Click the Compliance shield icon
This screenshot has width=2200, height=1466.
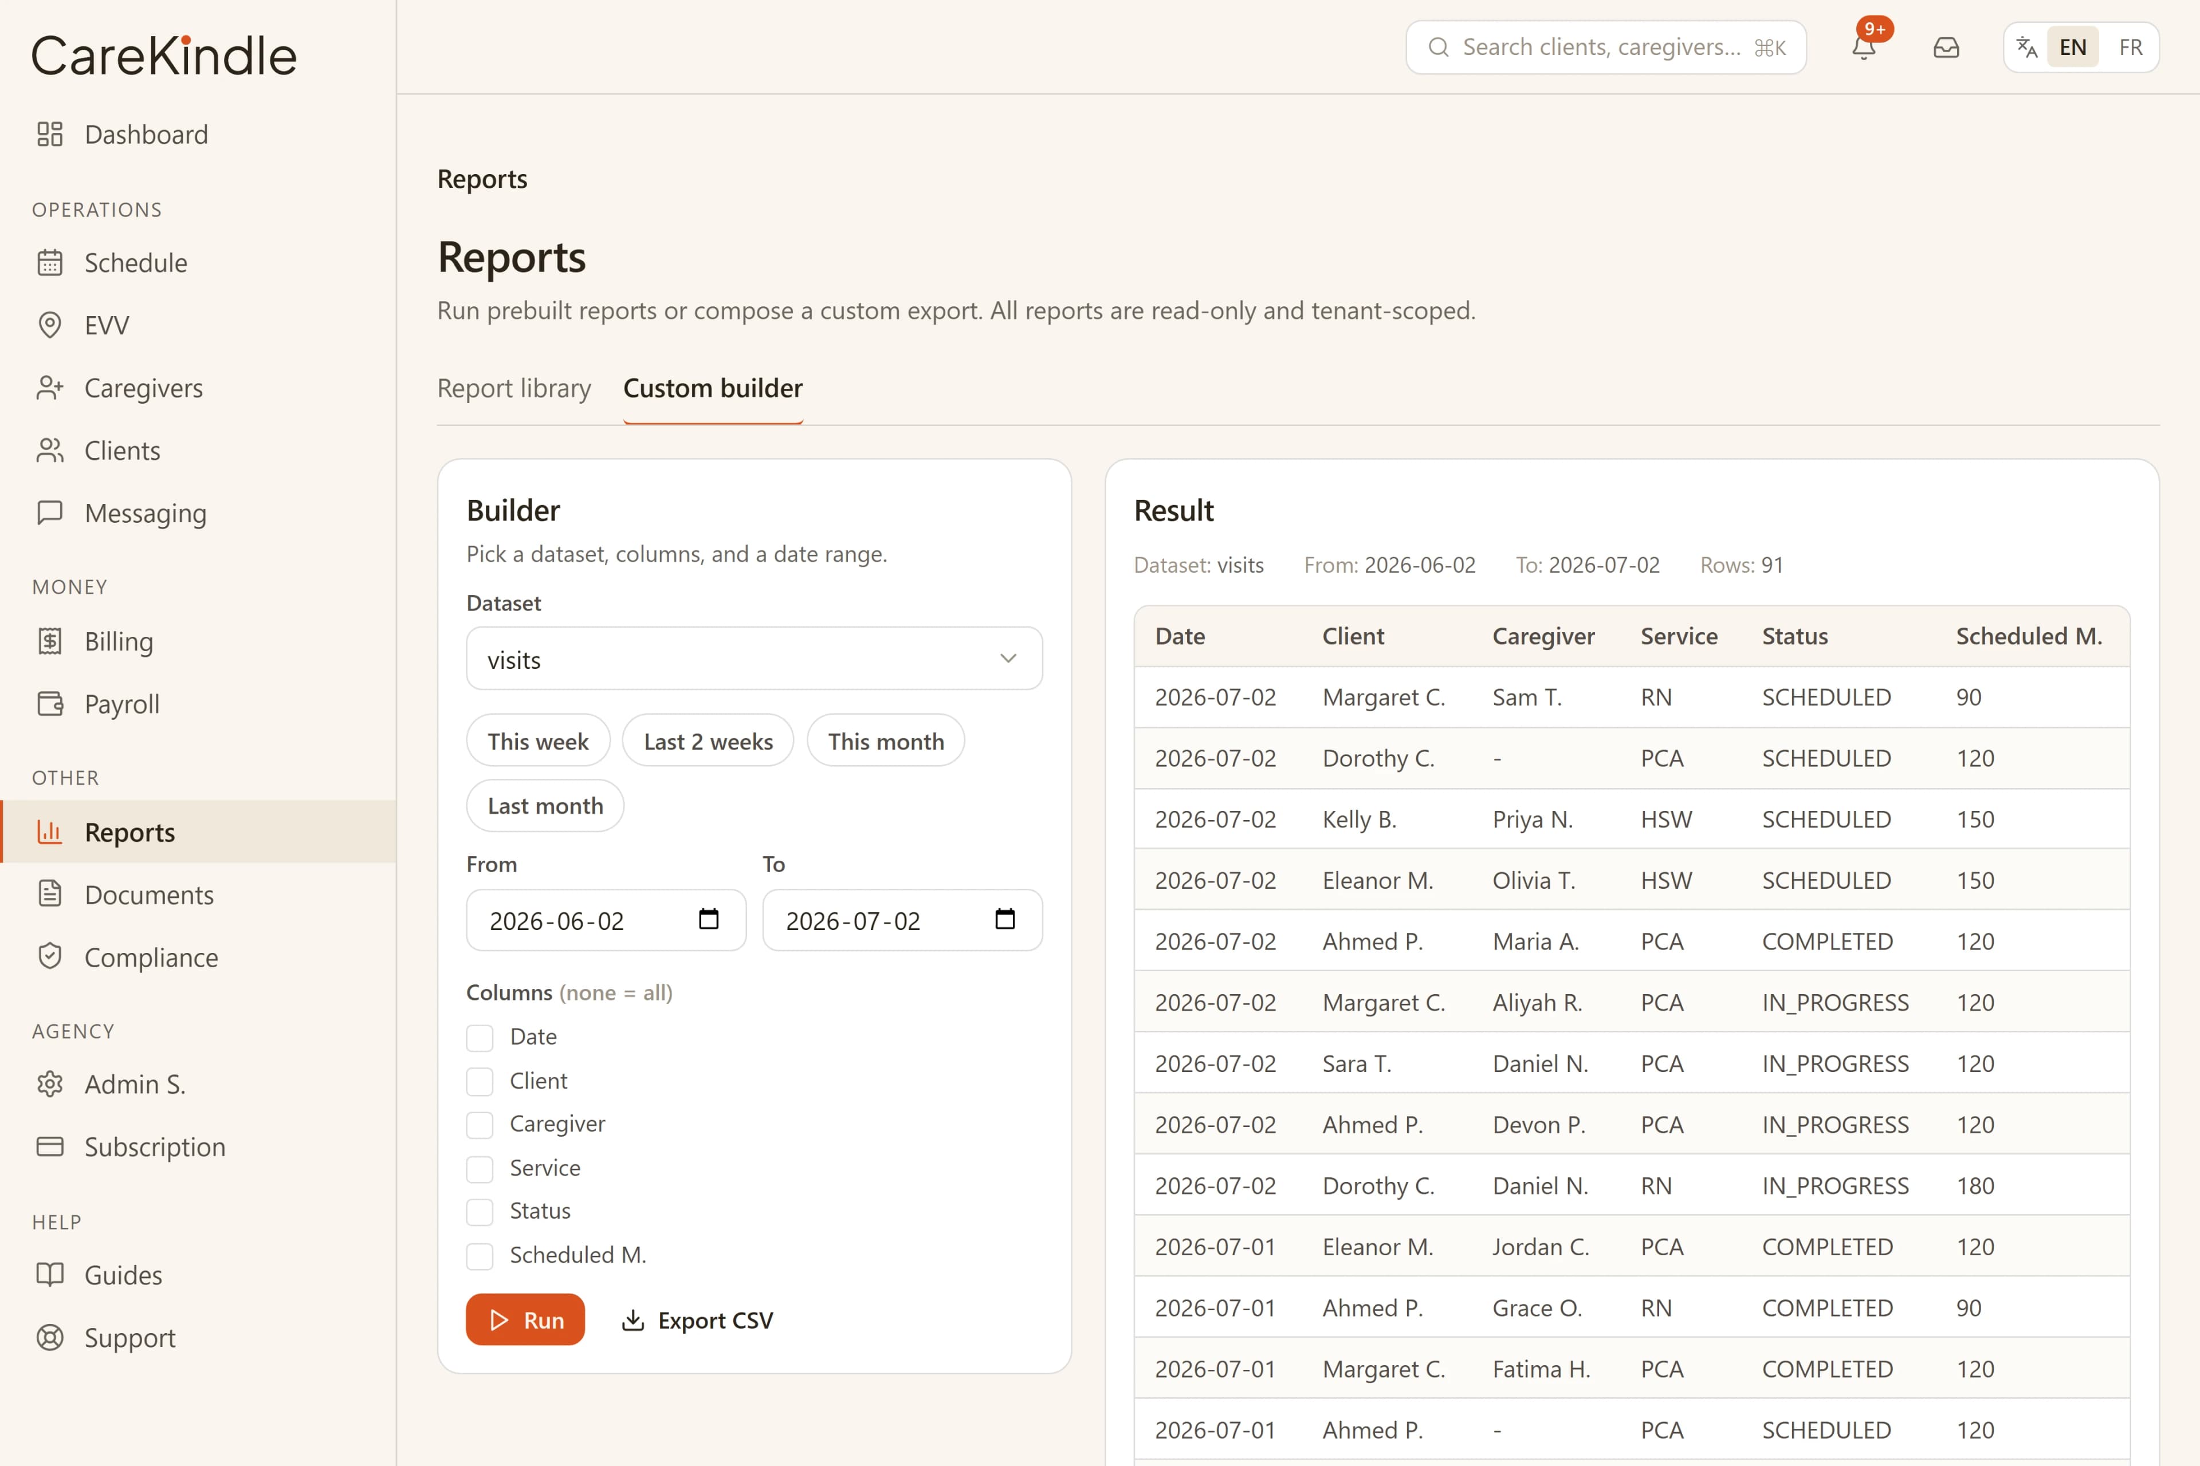tap(50, 956)
